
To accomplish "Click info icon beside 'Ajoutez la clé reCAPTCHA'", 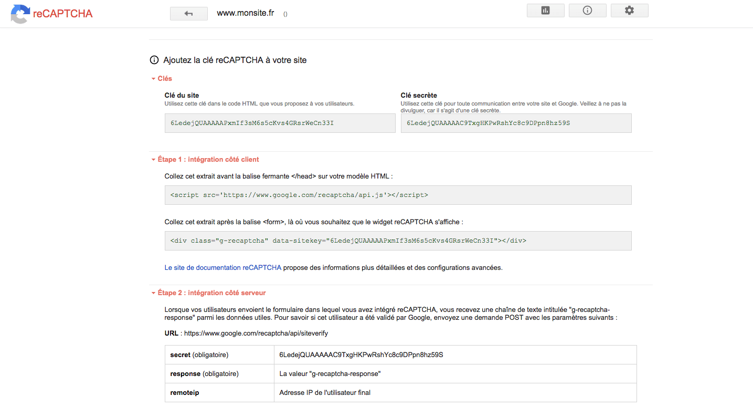I will tap(154, 60).
